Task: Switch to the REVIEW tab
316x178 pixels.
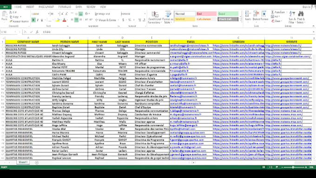Action: point(91,7)
